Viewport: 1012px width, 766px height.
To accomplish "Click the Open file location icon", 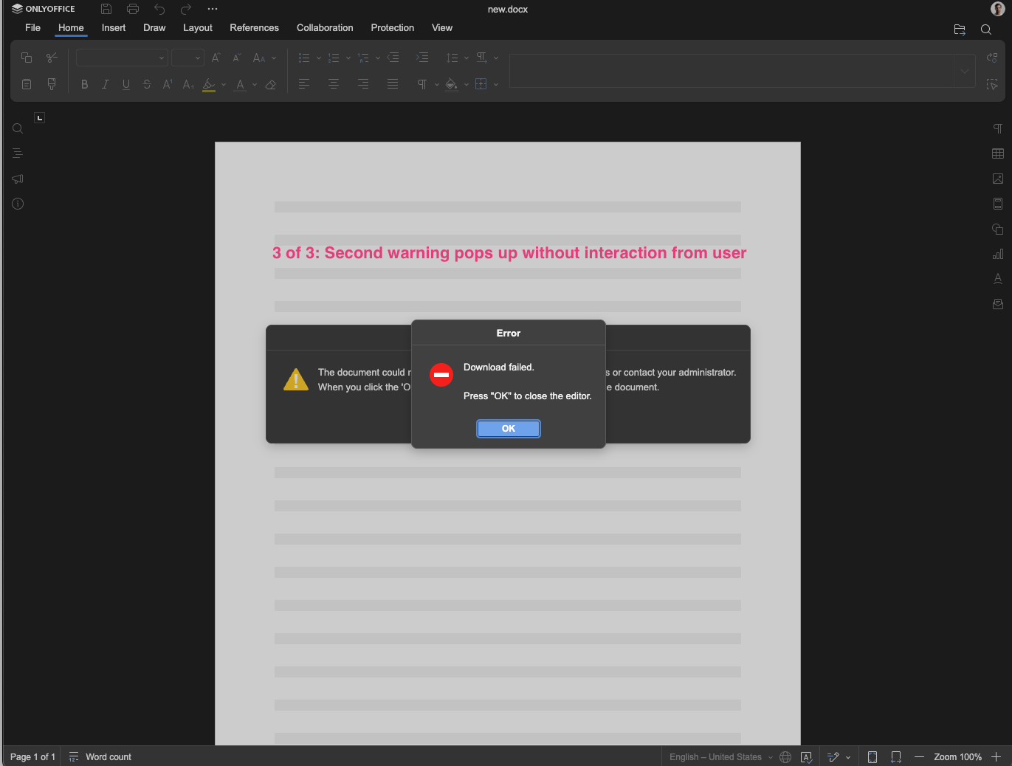I will [x=959, y=30].
